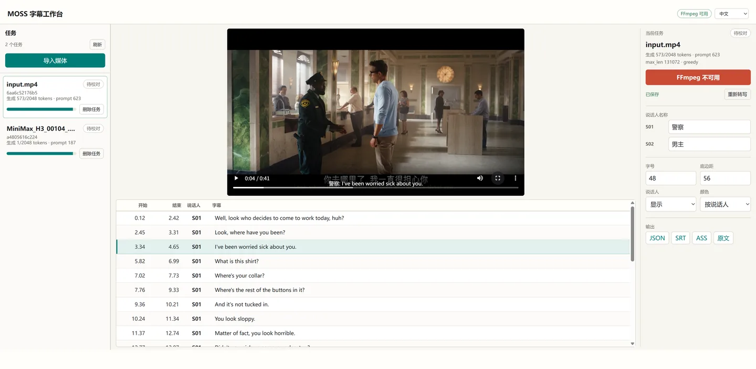Click the subtitle table scrollbar down arrow
This screenshot has width=756, height=369.
[x=633, y=344]
